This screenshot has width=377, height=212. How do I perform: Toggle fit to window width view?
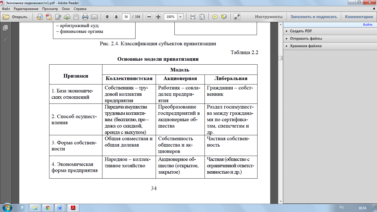click(x=193, y=17)
